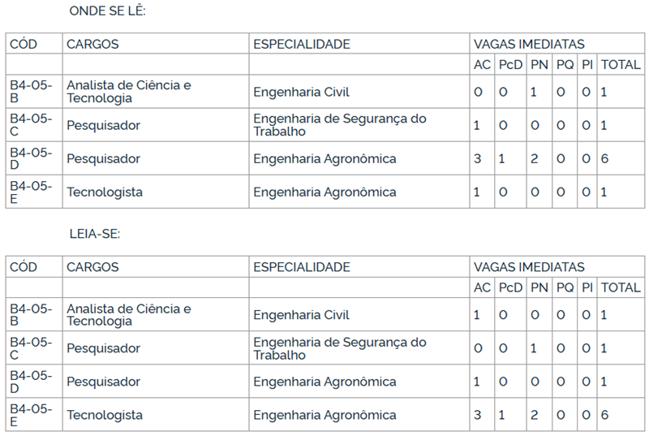Click 'Pesquisador' in B4-05-C row of first table
Viewport: 649px width, 436px height.
[104, 126]
